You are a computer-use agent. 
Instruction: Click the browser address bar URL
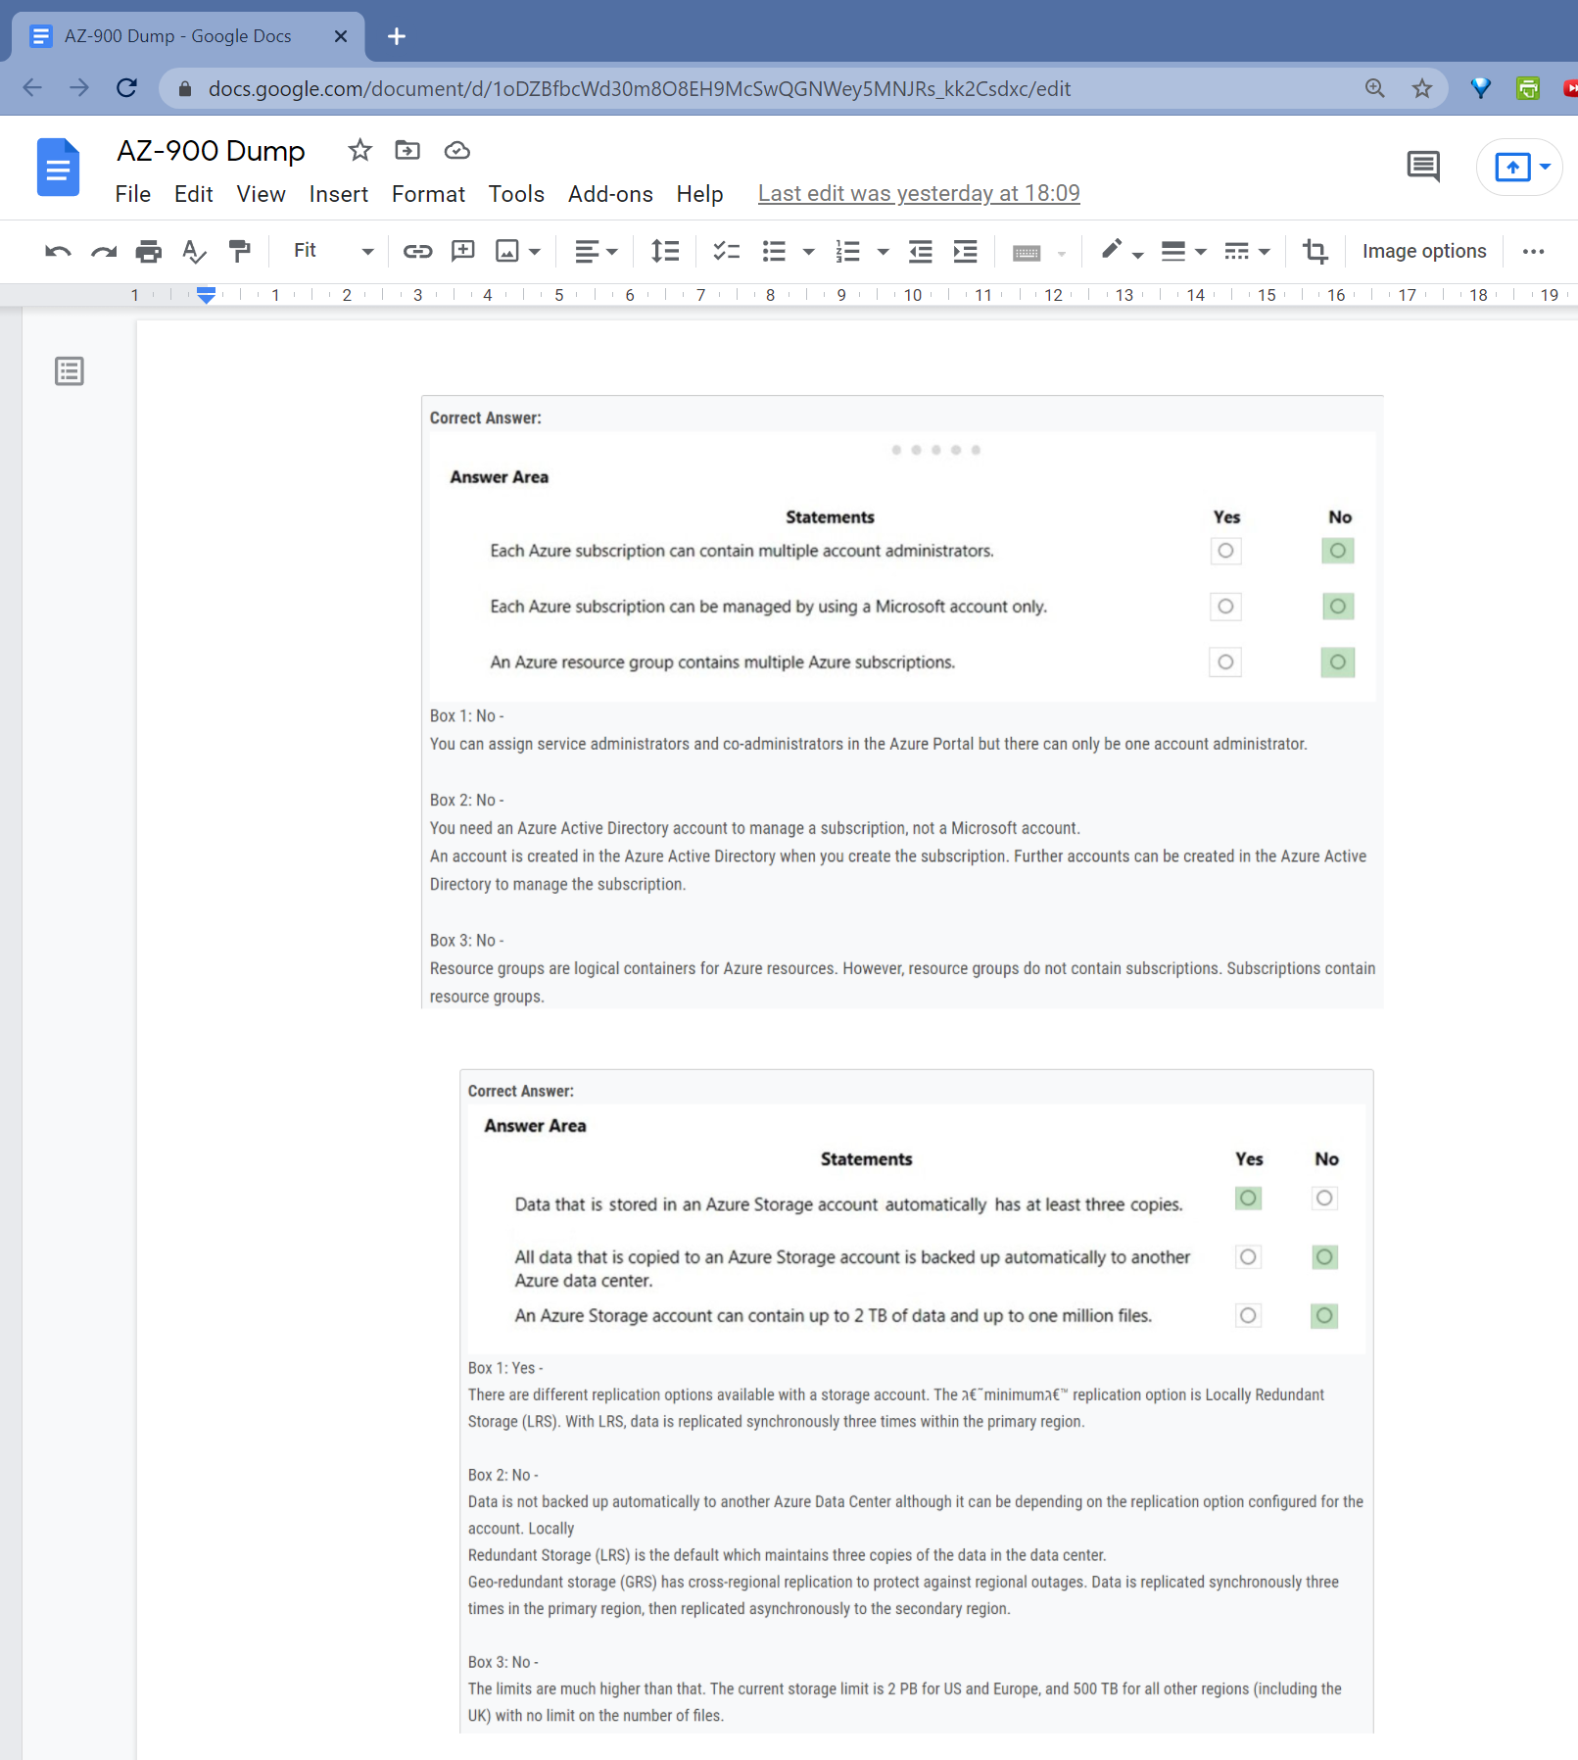tap(639, 88)
